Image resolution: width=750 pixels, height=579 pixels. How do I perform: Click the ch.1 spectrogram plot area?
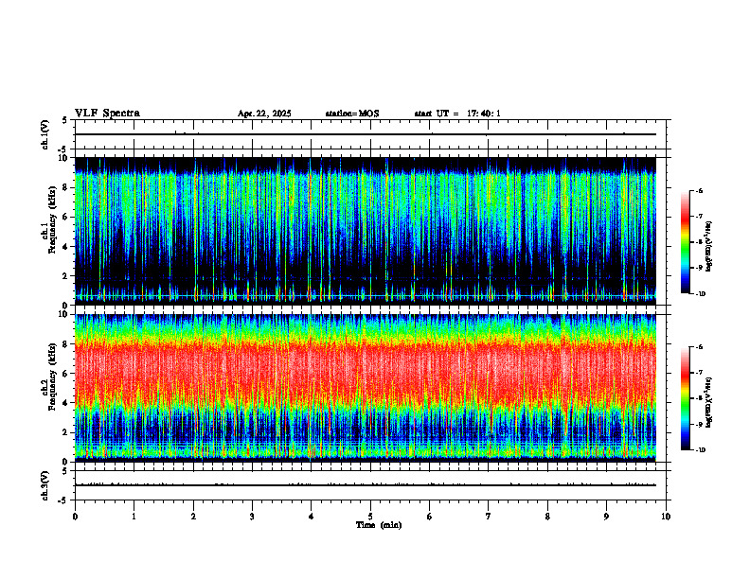[x=366, y=231]
